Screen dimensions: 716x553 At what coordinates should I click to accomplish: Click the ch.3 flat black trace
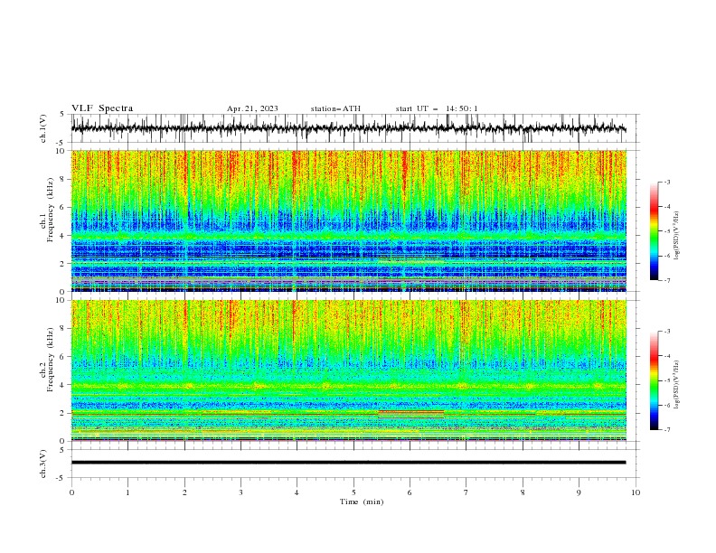point(348,463)
